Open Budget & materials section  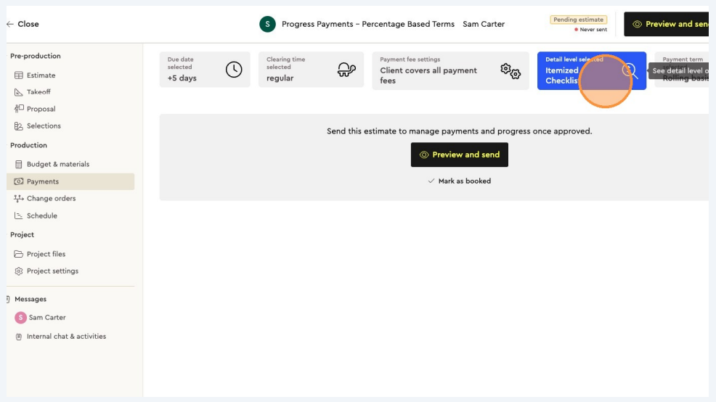pyautogui.click(x=57, y=165)
